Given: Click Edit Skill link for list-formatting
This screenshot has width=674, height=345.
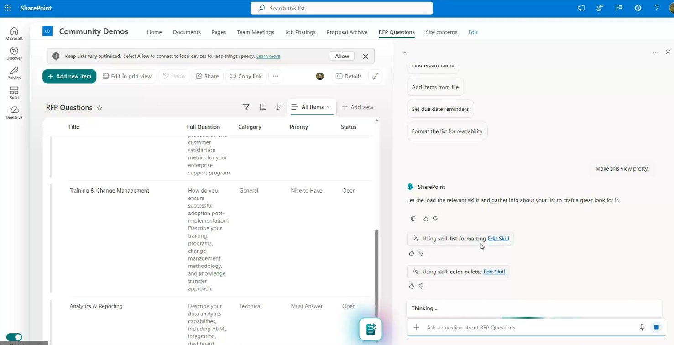Looking at the screenshot, I should coord(498,239).
